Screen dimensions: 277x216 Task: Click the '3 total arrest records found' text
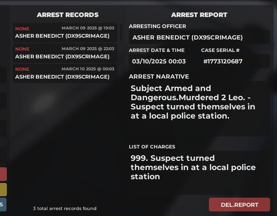click(x=65, y=209)
